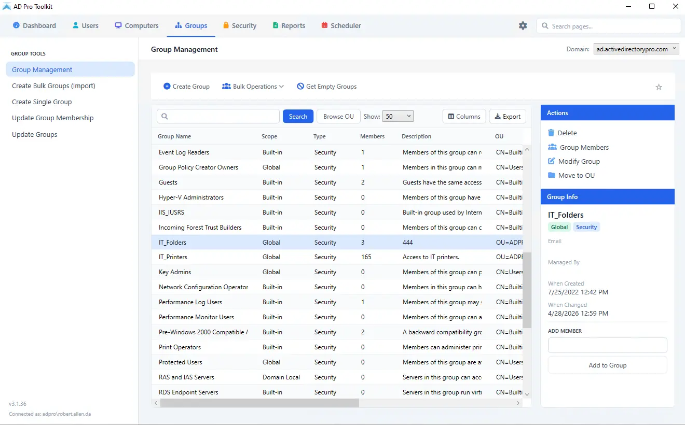The image size is (685, 425).
Task: Click the table scroll right arrow
Action: 518,403
